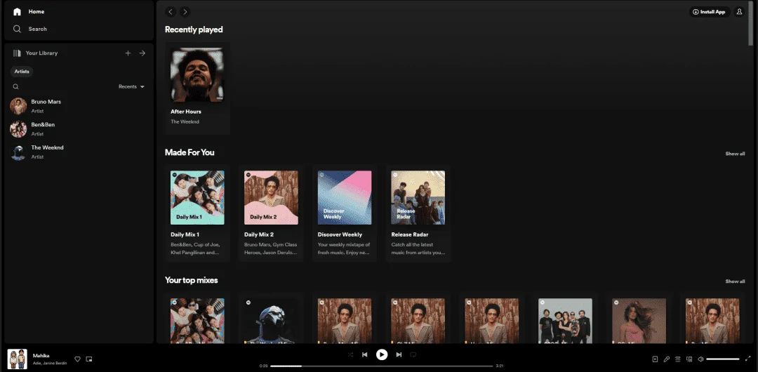Open the user profile menu
The width and height of the screenshot is (758, 372).
pyautogui.click(x=739, y=12)
